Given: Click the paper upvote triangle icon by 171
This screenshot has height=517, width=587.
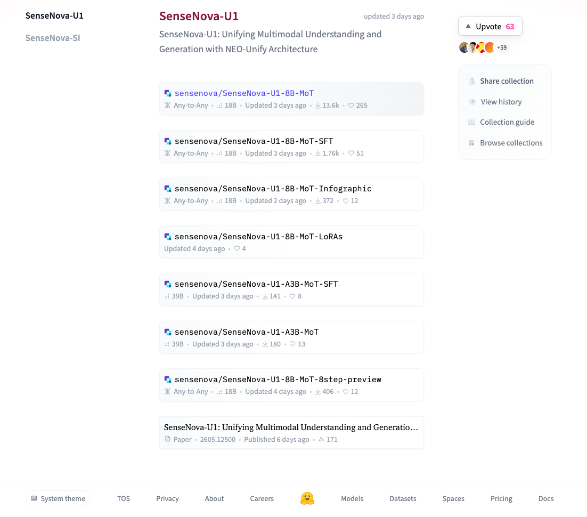Looking at the screenshot, I should [321, 439].
